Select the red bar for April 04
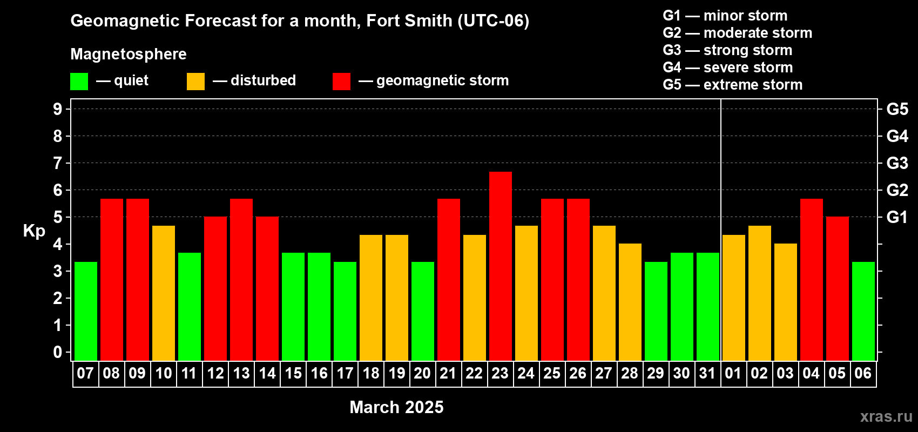This screenshot has width=918, height=432. coord(812,280)
